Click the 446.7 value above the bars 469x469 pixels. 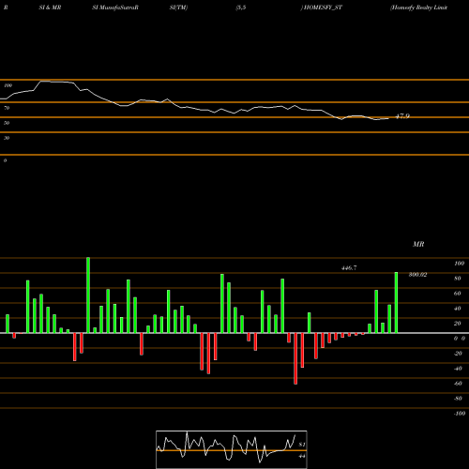(x=349, y=268)
